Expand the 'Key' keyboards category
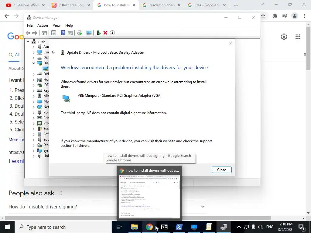Image resolution: width=311 pixels, height=233 pixels. click(33, 90)
